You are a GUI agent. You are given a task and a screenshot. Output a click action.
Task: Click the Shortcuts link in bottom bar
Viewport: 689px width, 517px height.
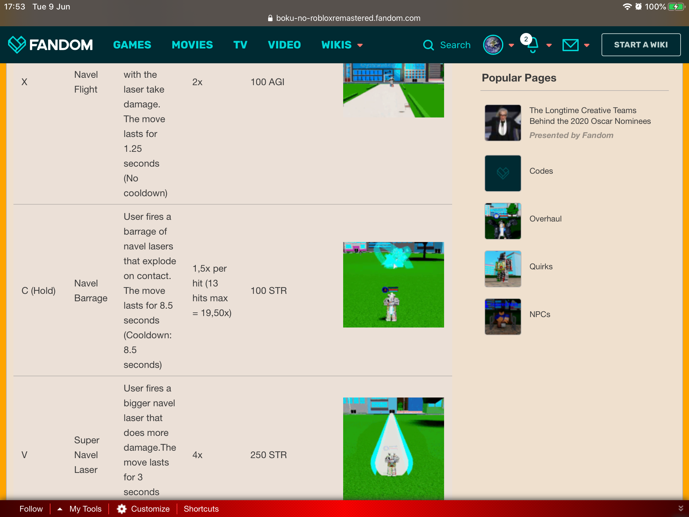(201, 509)
